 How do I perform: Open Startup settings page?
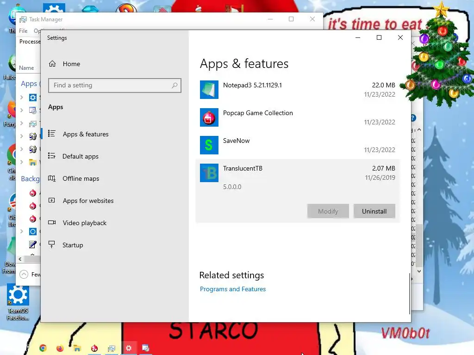pyautogui.click(x=73, y=245)
